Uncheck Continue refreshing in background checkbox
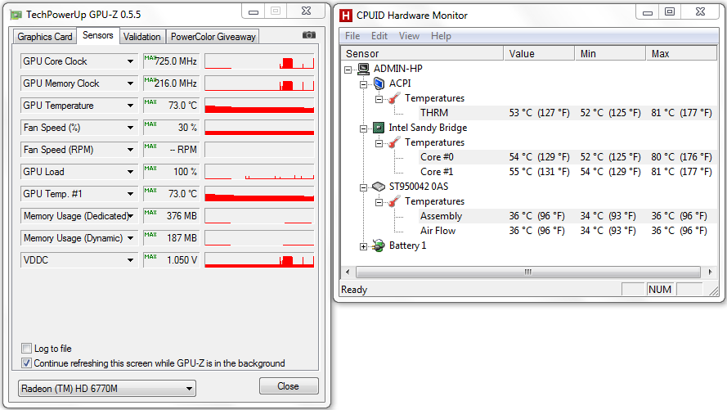The width and height of the screenshot is (727, 410). (26, 363)
